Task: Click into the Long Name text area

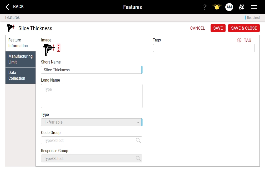Action: [x=91, y=96]
